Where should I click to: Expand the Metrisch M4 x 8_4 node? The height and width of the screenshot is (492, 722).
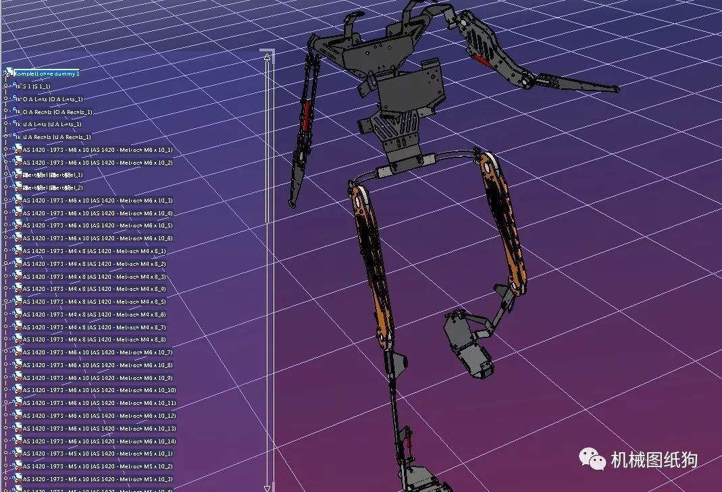coord(6,288)
